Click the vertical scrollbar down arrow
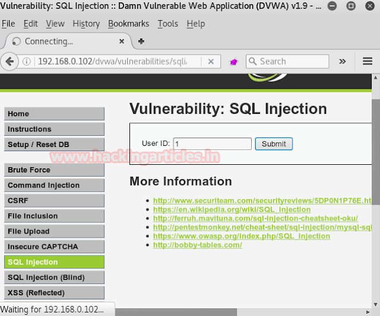The height and width of the screenshot is (316, 380). (375, 304)
